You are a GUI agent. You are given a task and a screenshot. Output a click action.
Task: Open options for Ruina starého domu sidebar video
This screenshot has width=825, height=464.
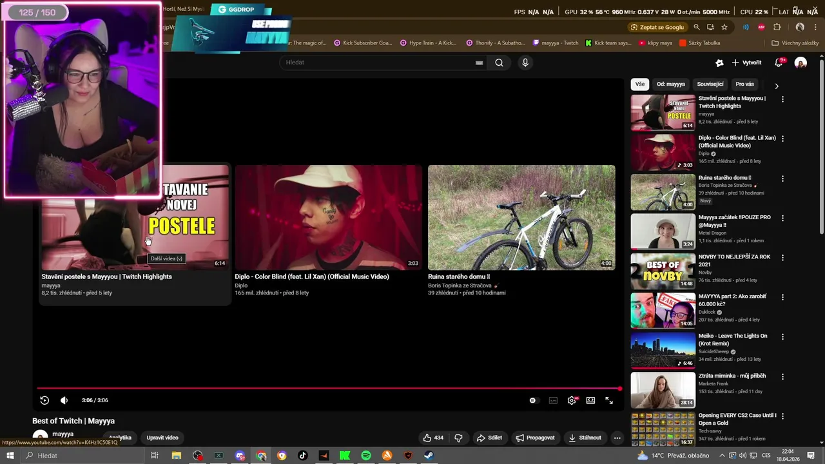pos(782,179)
